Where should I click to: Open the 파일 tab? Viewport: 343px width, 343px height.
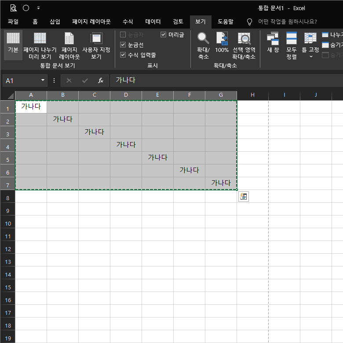pyautogui.click(x=13, y=22)
